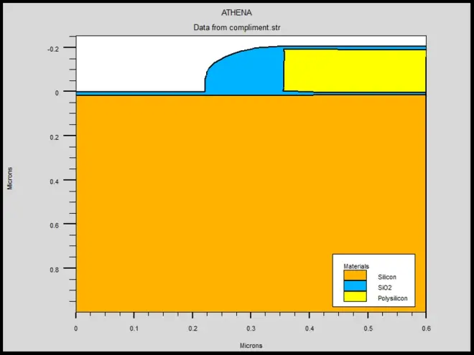Click the vertical 'Microns' axis title
This screenshot has height=355, width=474.
[x=10, y=179]
